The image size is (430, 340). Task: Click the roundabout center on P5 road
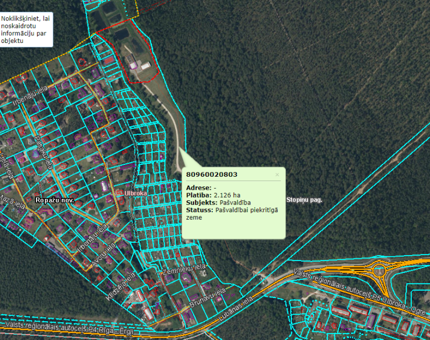click(x=379, y=271)
